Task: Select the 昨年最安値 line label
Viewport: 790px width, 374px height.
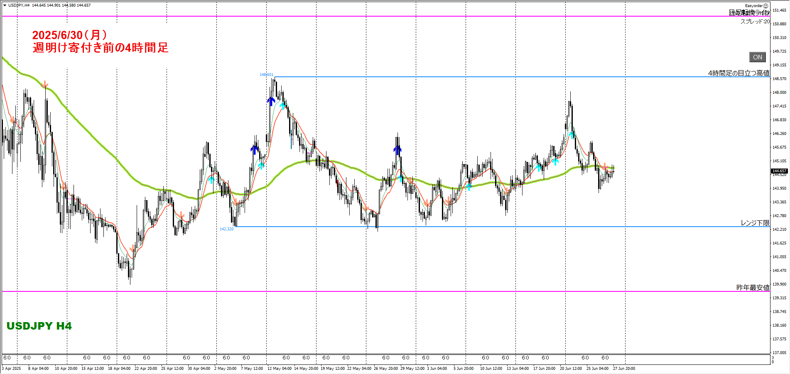Action: [x=753, y=288]
